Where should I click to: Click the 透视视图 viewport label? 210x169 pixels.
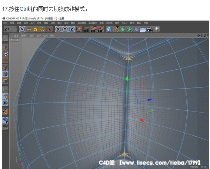14,40
